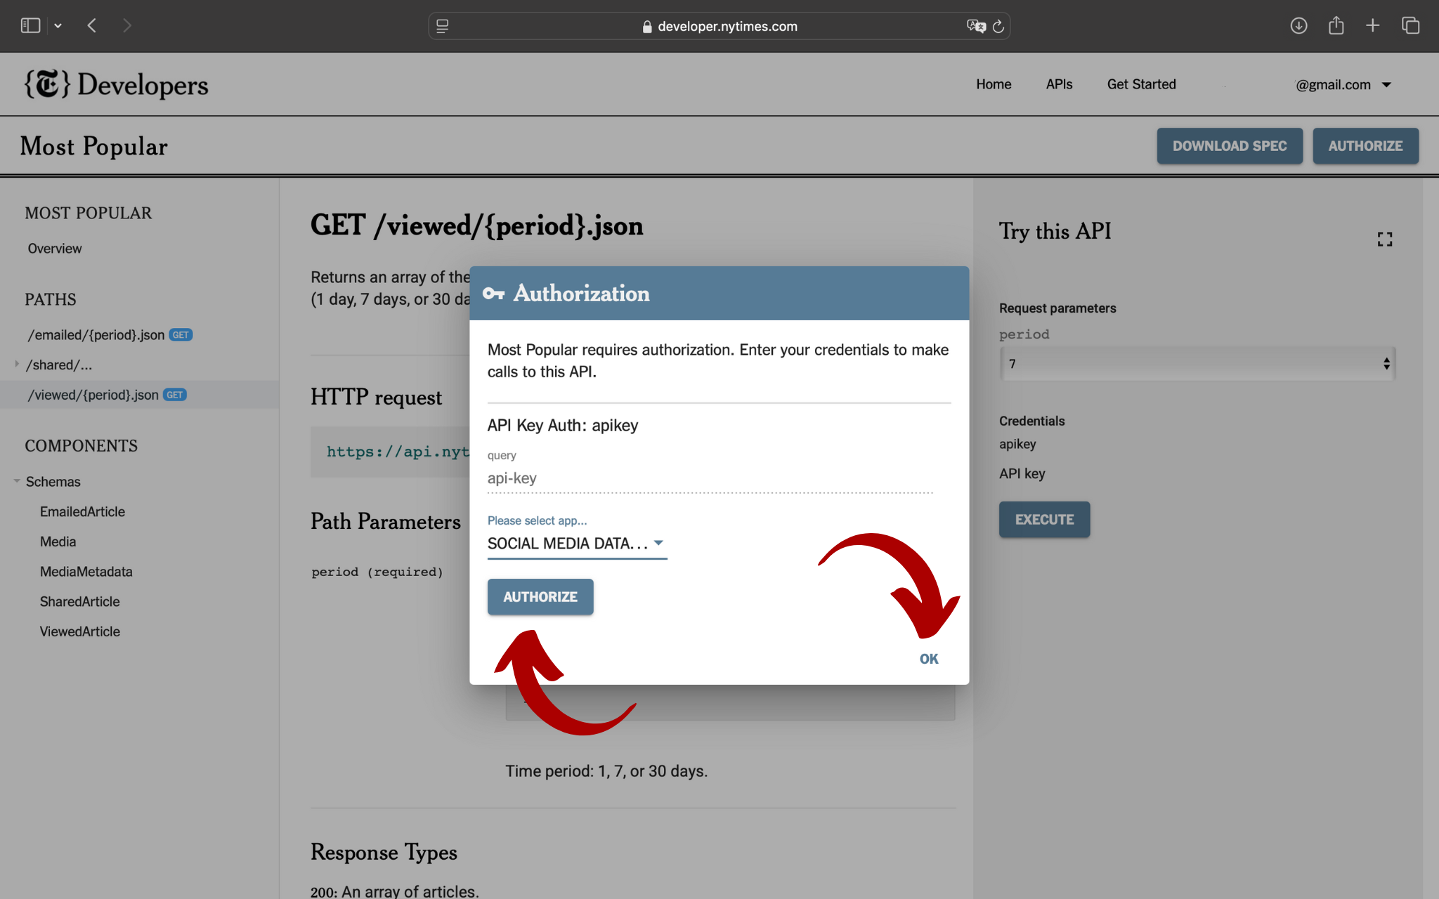The width and height of the screenshot is (1439, 899).
Task: Open the page reader menu icon
Action: pos(443,26)
